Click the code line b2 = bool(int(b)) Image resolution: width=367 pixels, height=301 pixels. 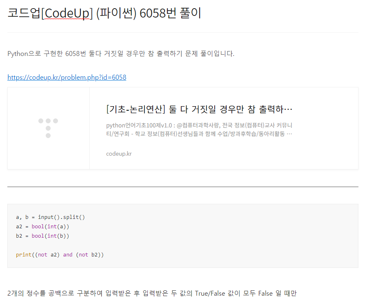[42, 236]
